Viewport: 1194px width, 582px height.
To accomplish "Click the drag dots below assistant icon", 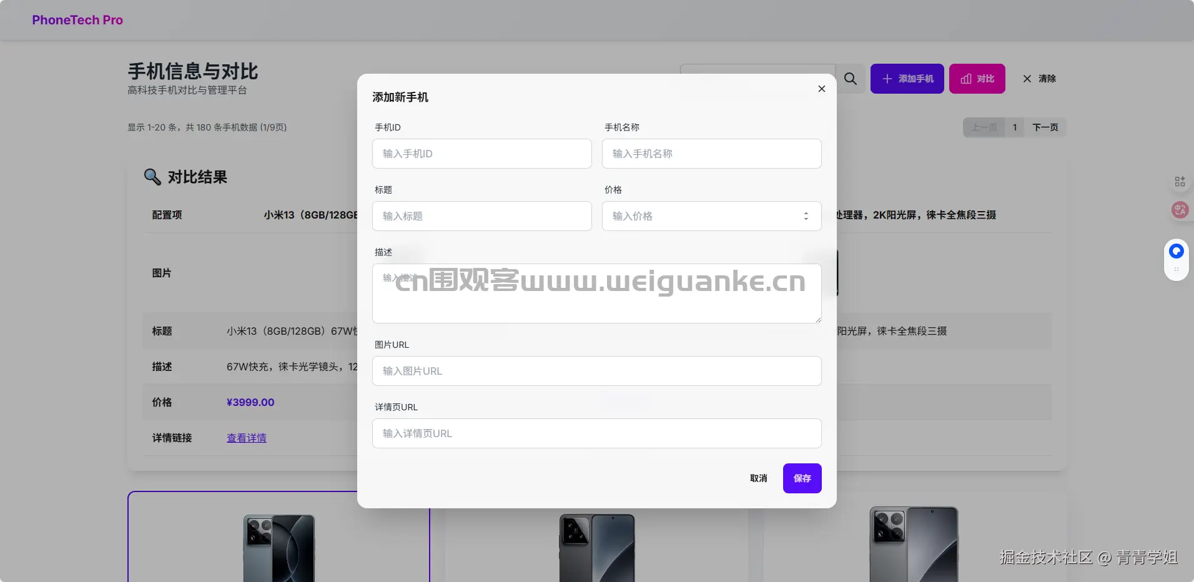I will [1177, 269].
